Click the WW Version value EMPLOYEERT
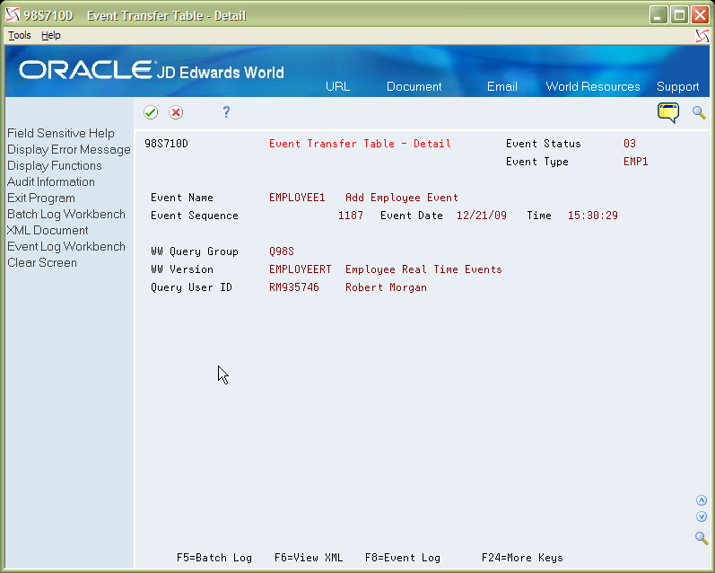 point(300,269)
